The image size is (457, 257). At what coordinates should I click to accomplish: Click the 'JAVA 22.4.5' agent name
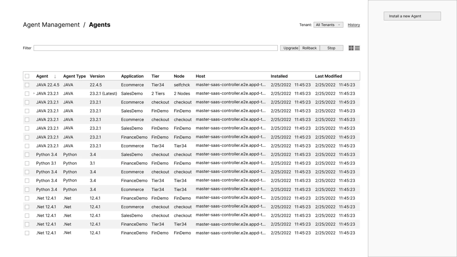pyautogui.click(x=48, y=85)
